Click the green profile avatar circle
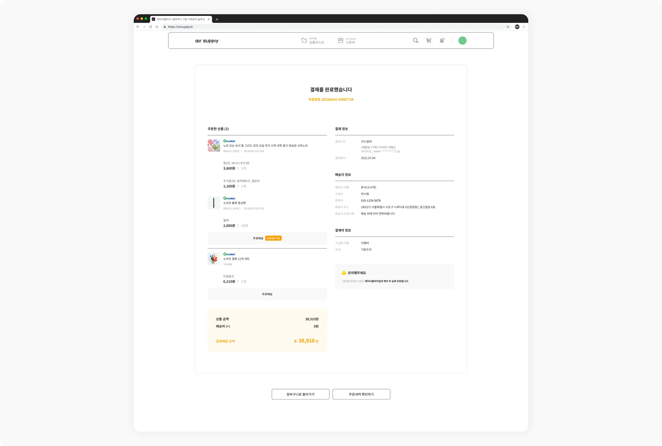 tap(462, 41)
